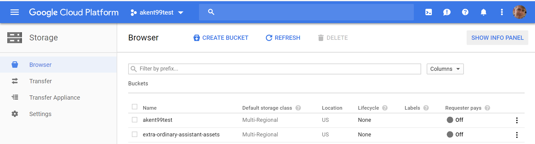Open Transfer Appliance in the sidebar
The width and height of the screenshot is (535, 144).
tap(55, 98)
